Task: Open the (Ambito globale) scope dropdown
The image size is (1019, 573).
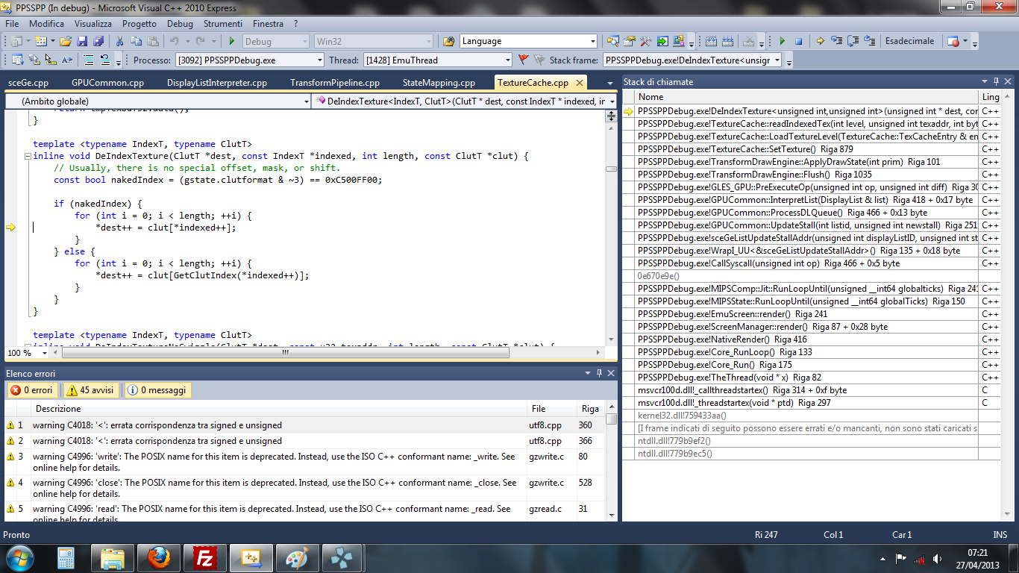Action: tap(305, 101)
